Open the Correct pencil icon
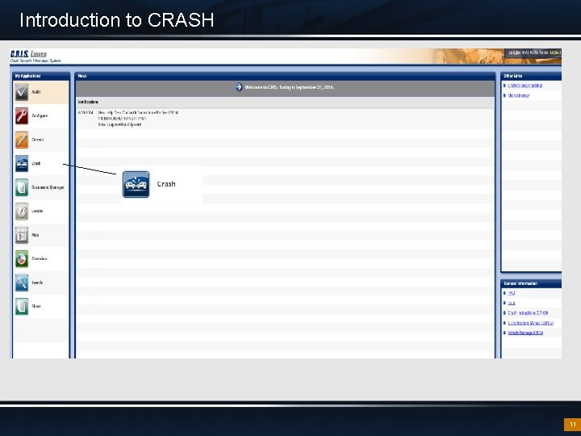Image resolution: width=581 pixels, height=436 pixels. [22, 140]
